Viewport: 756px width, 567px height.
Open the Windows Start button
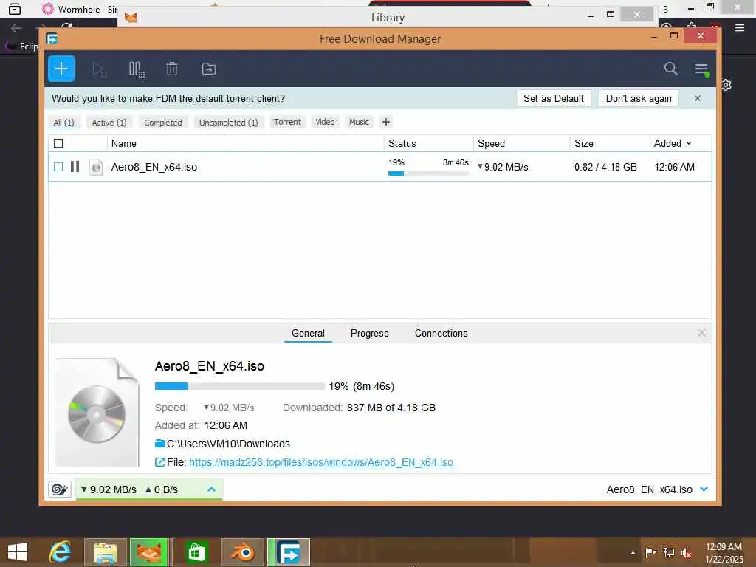point(18,552)
